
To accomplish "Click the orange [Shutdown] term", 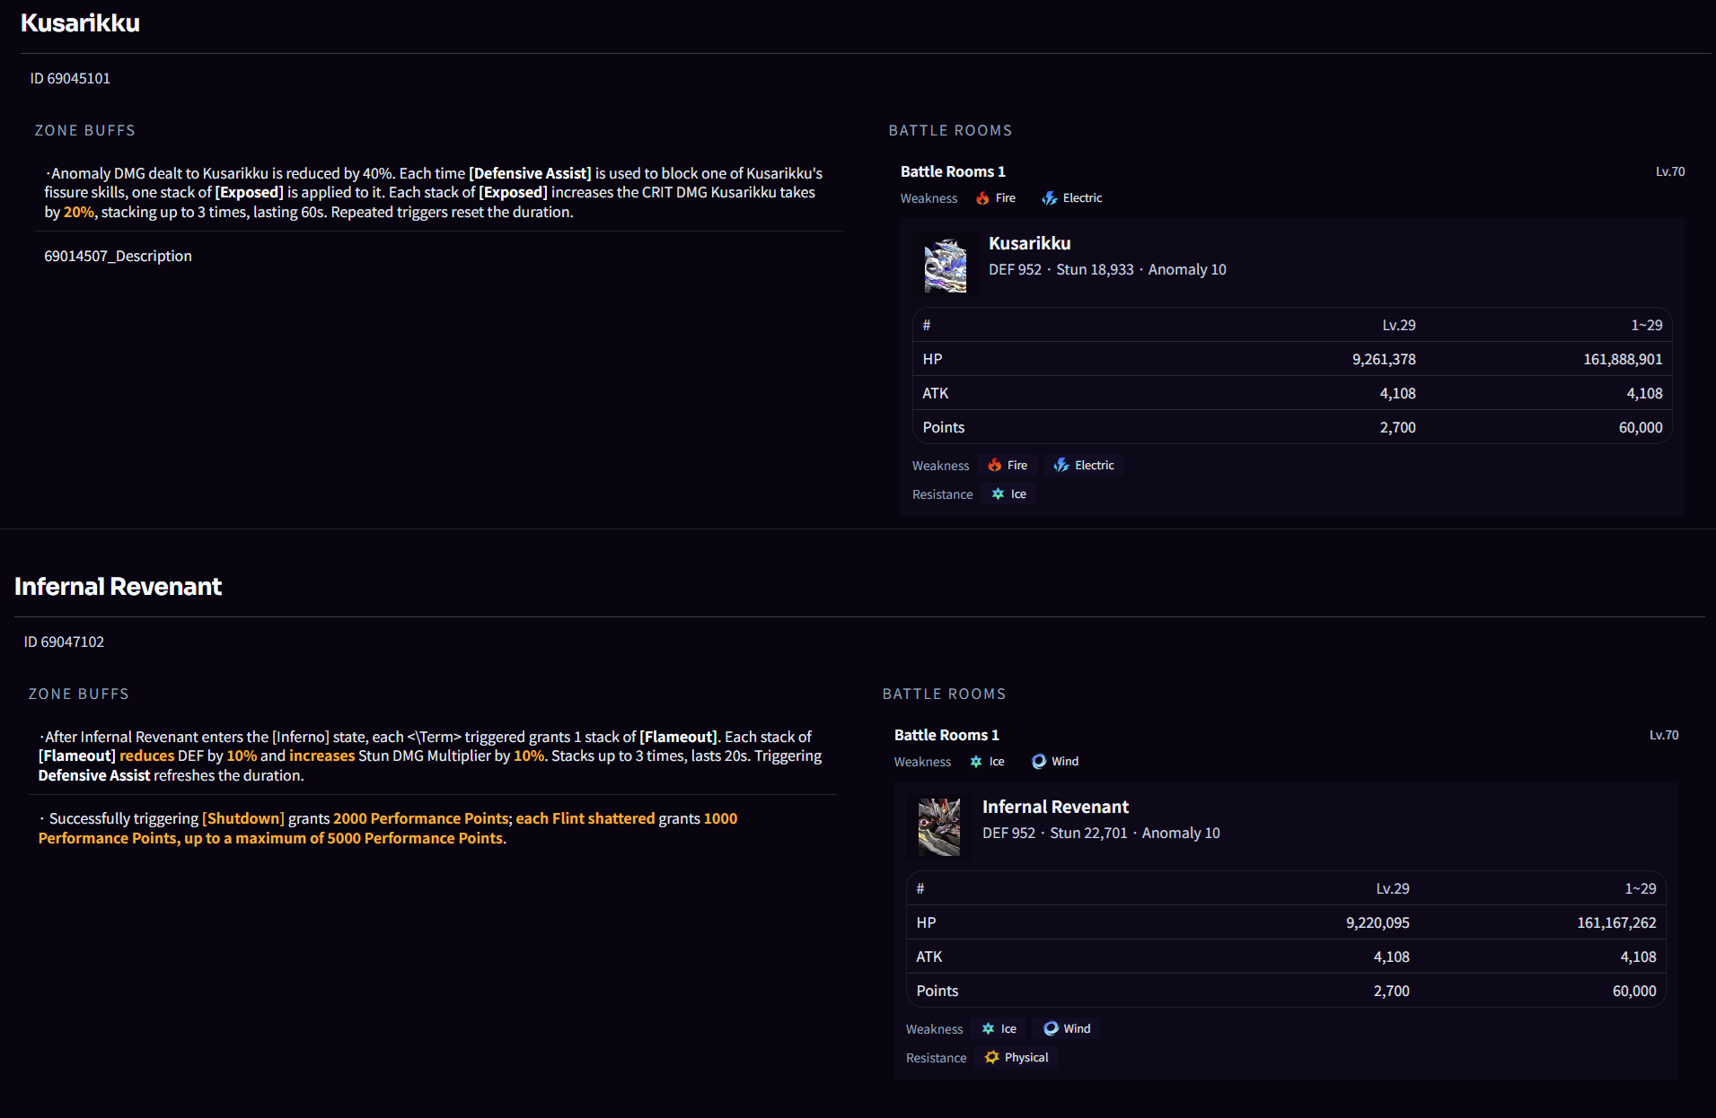I will (243, 819).
